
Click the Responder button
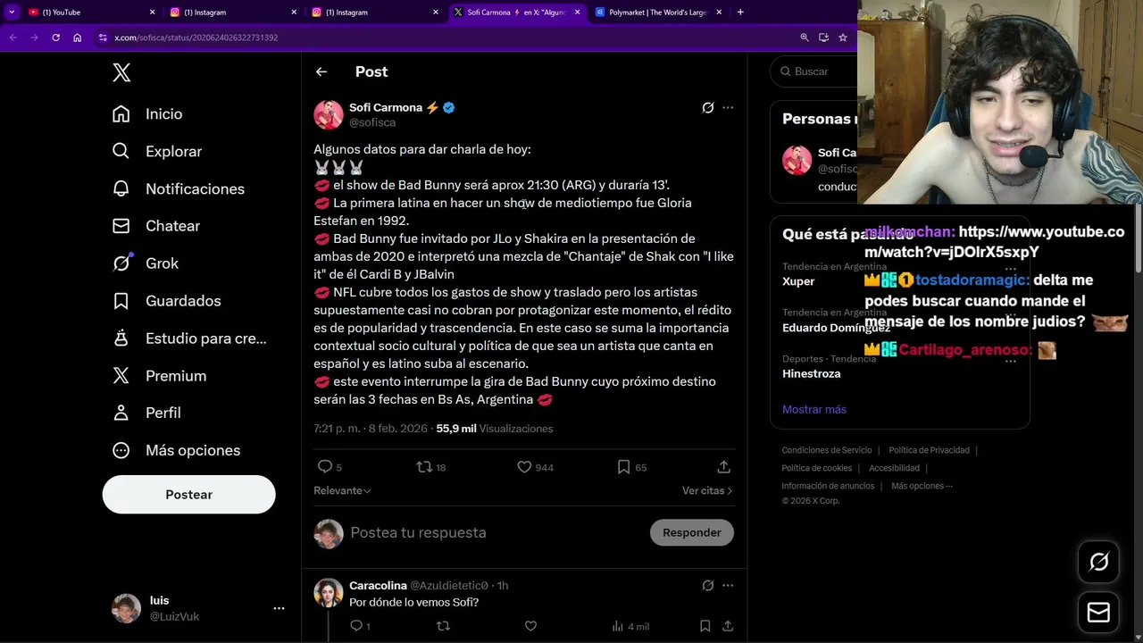click(x=692, y=532)
